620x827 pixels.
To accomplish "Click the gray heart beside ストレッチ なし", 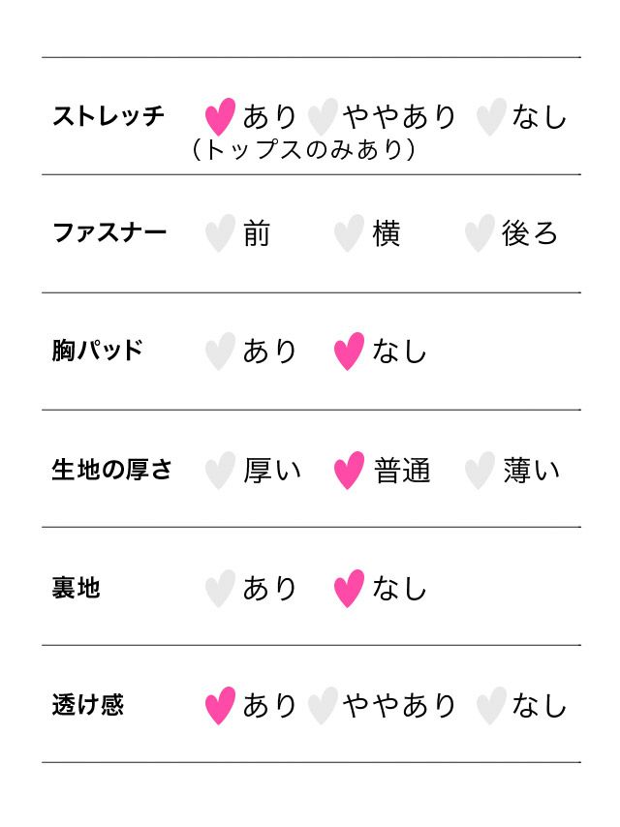I will click(491, 116).
